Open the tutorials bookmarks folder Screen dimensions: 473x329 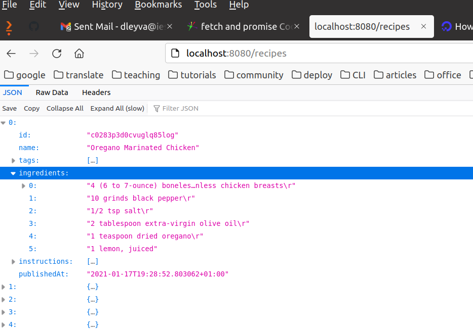point(192,75)
